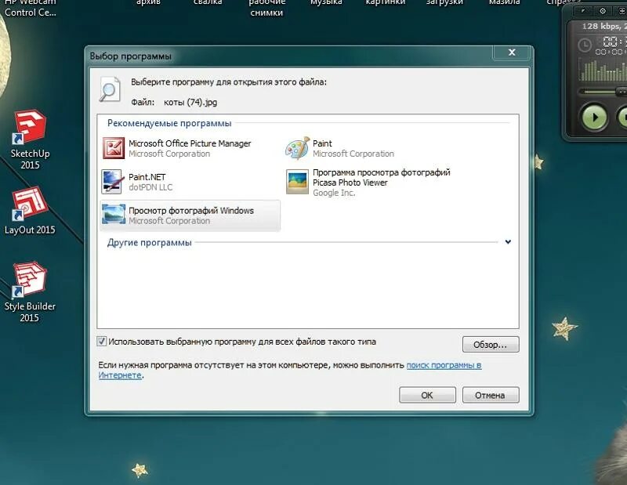
Task: Click the Обзор... browse button
Action: 491,345
